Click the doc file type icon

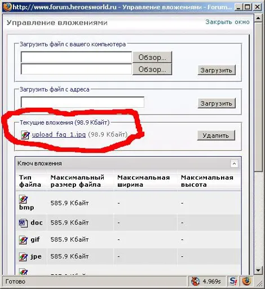[24, 223]
